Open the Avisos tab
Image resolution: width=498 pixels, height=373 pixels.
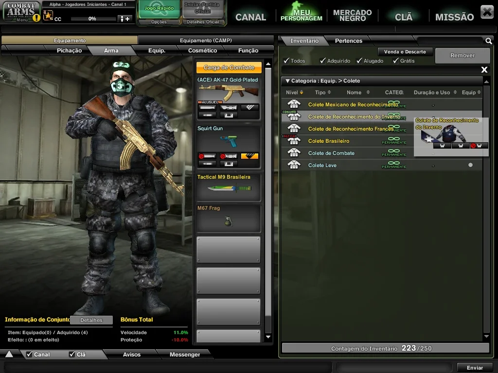point(132,354)
